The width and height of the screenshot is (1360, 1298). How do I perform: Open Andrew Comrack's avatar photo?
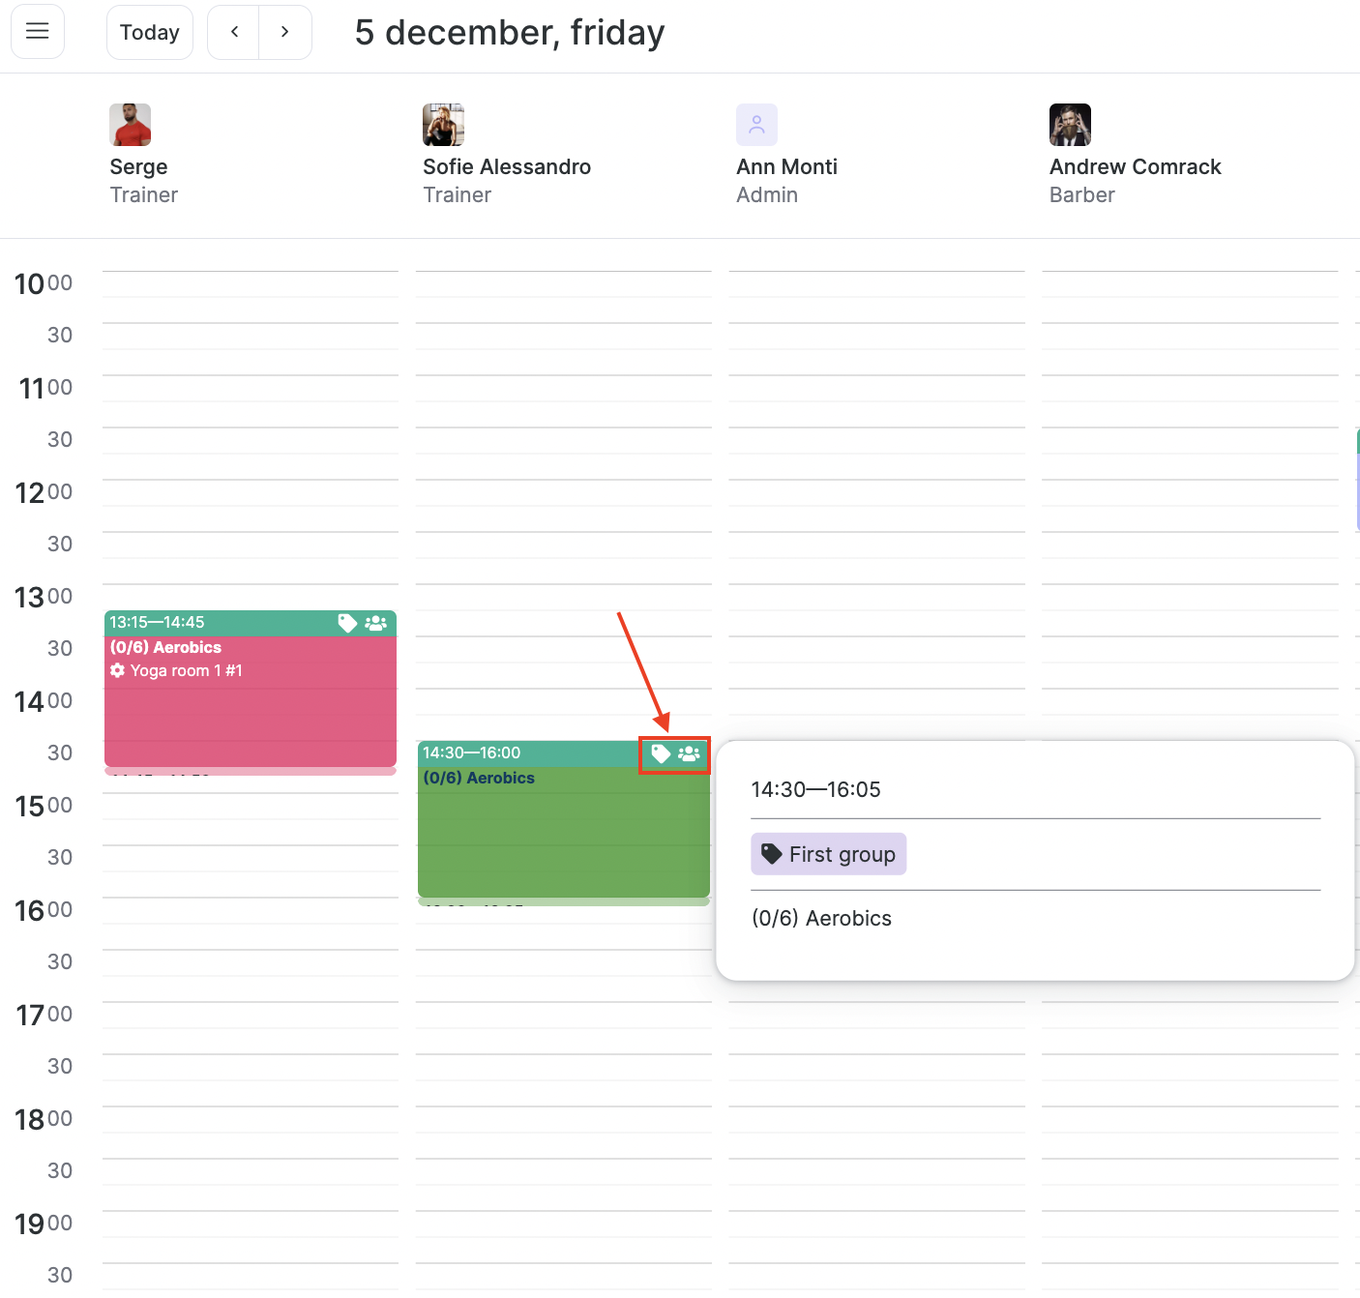1071,125
